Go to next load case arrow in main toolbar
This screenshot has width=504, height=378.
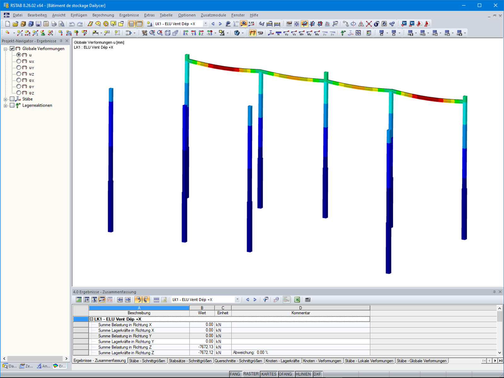point(220,24)
